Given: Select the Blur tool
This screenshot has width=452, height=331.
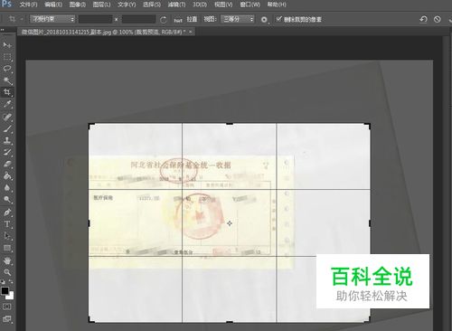Looking at the screenshot, I should point(7,188).
